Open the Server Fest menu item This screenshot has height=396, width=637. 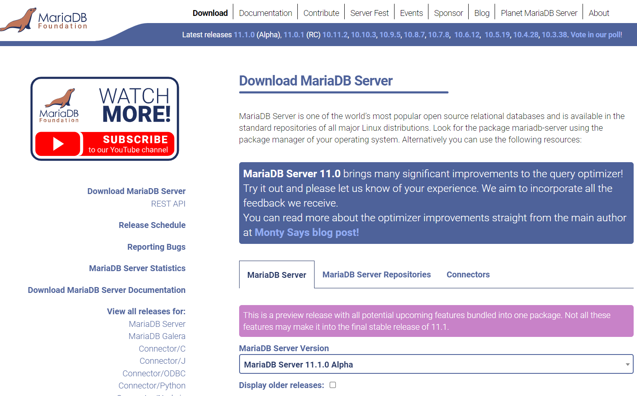pos(369,13)
